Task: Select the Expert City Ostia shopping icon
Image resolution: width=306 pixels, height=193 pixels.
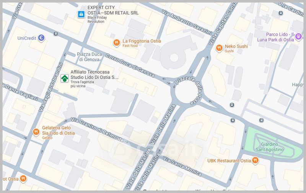Action: [81, 14]
